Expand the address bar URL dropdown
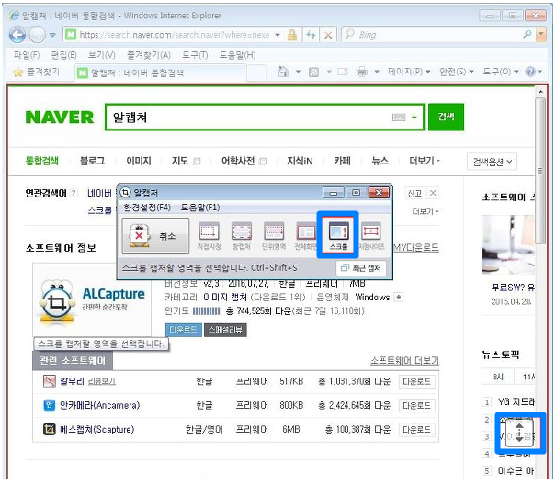 pyautogui.click(x=278, y=35)
